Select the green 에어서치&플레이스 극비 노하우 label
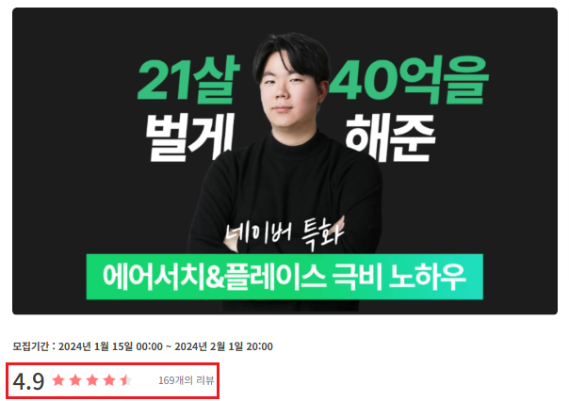 (x=284, y=277)
